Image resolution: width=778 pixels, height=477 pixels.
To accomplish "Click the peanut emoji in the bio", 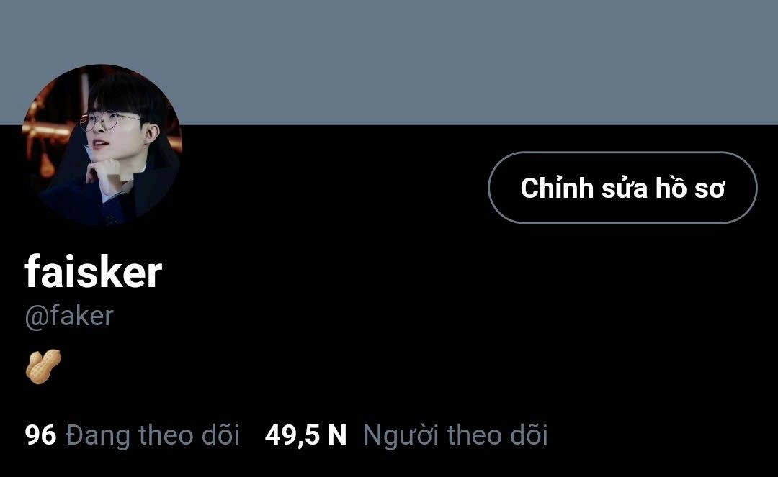I will [x=44, y=366].
